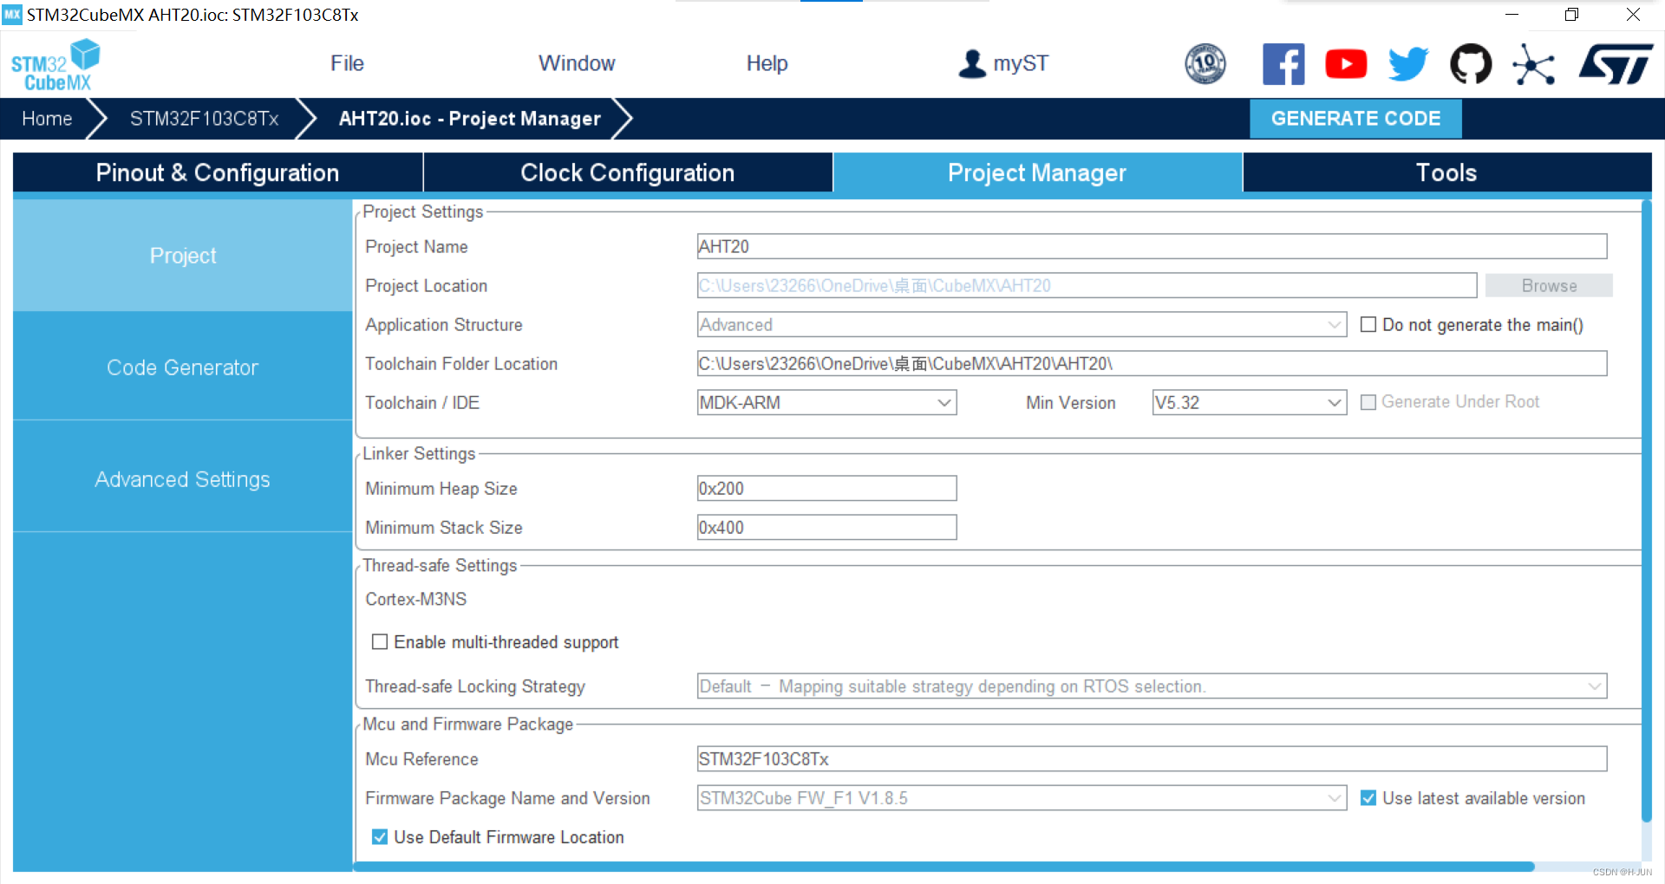
Task: Enable multi-threaded support checkbox
Action: coord(379,642)
